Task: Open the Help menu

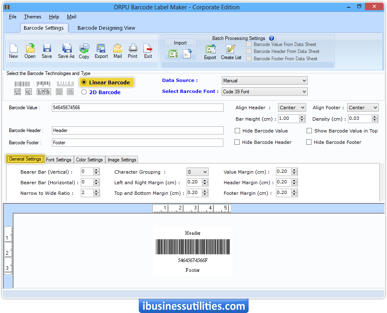Action: tap(54, 17)
